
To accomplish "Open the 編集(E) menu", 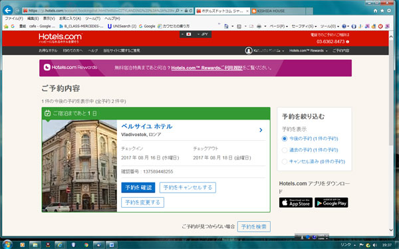I will [33, 19].
